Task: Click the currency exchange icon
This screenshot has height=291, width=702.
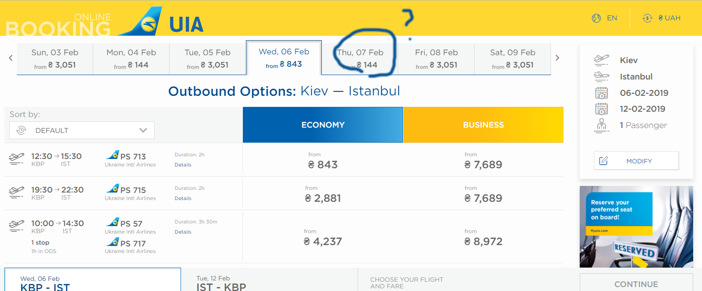Action: click(x=647, y=18)
